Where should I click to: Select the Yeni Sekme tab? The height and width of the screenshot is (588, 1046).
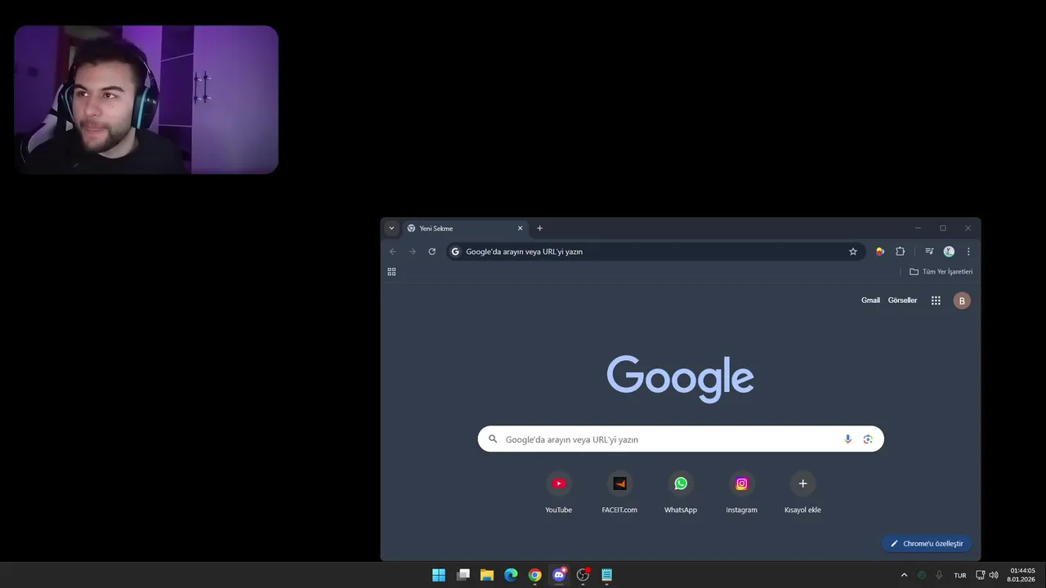pos(464,229)
